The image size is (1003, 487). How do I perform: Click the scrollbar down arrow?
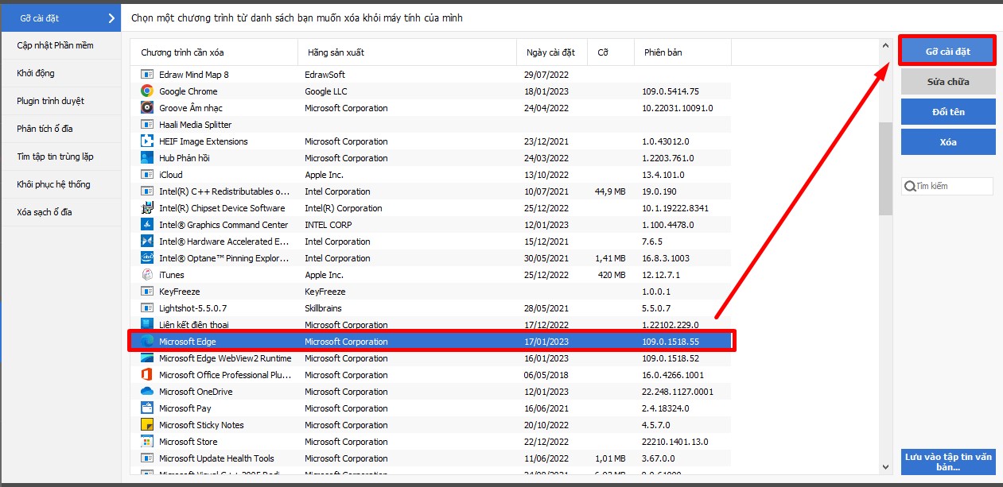tap(885, 468)
